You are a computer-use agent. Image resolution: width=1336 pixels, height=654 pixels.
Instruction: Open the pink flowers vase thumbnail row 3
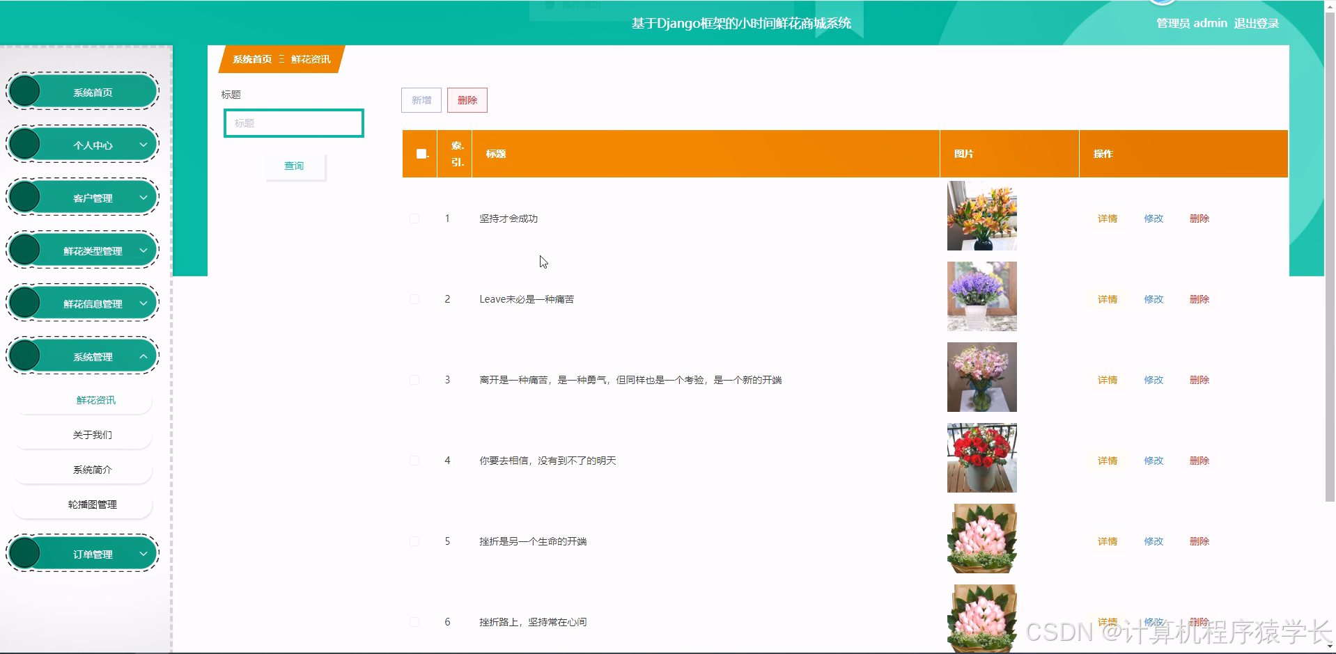[982, 377]
